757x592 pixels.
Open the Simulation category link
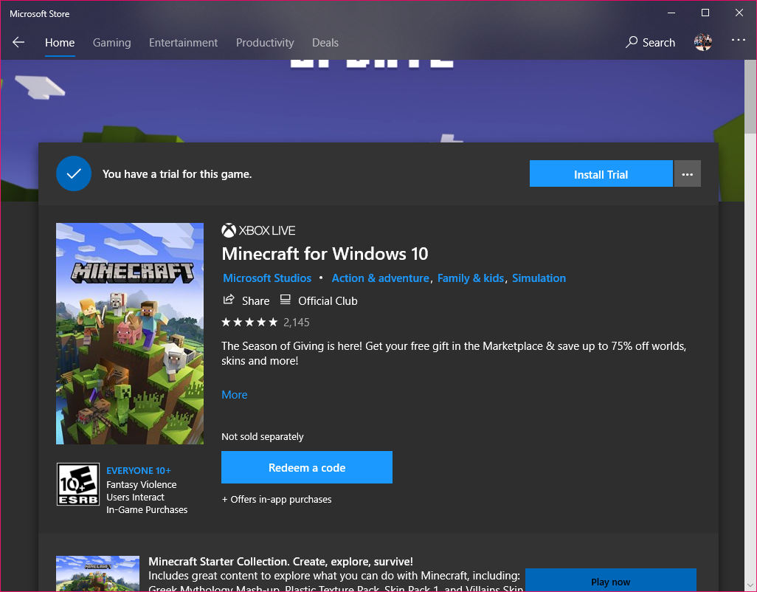coord(539,278)
